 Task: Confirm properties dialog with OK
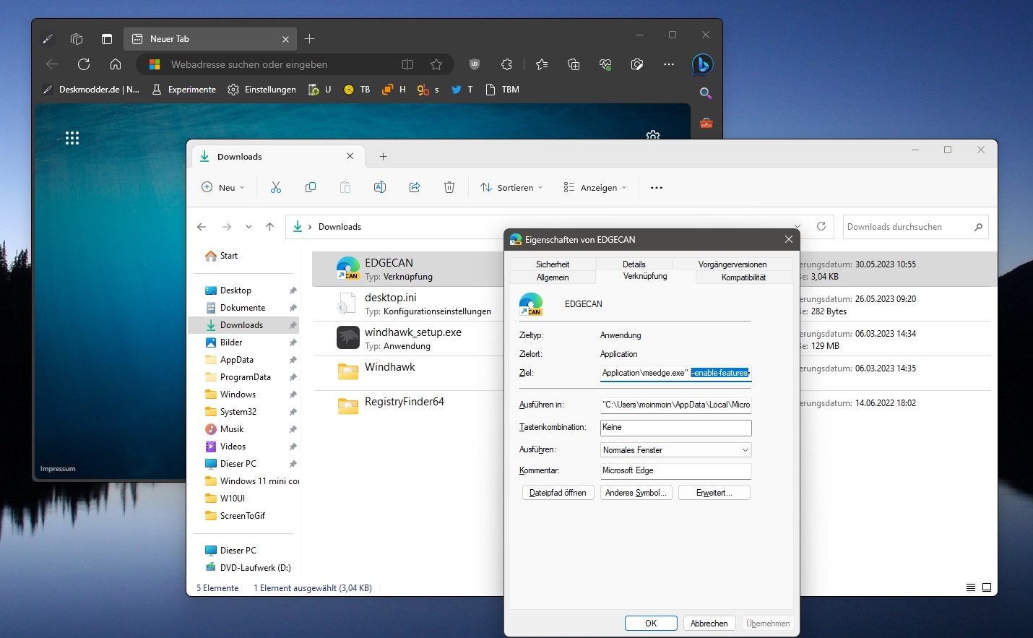(651, 624)
